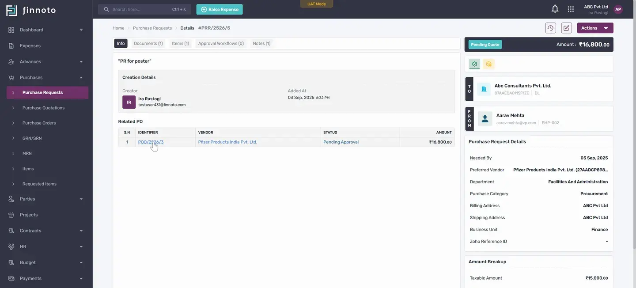Go to Home breadcrumb

coord(118,28)
